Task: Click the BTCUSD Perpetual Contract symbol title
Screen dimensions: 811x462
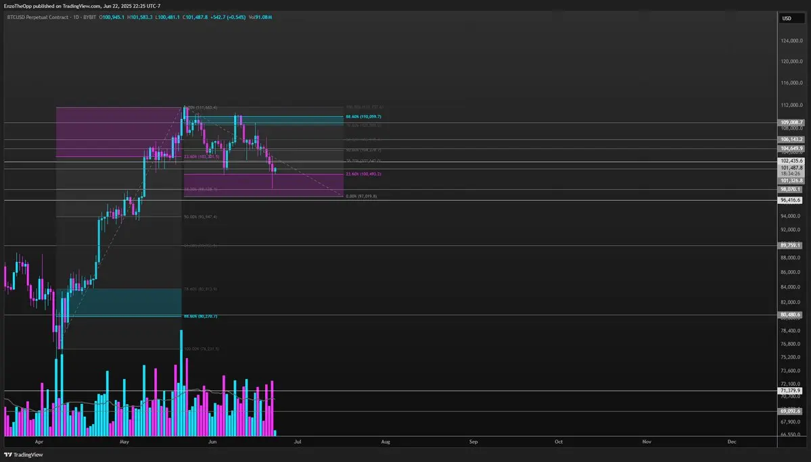Action: [38, 17]
